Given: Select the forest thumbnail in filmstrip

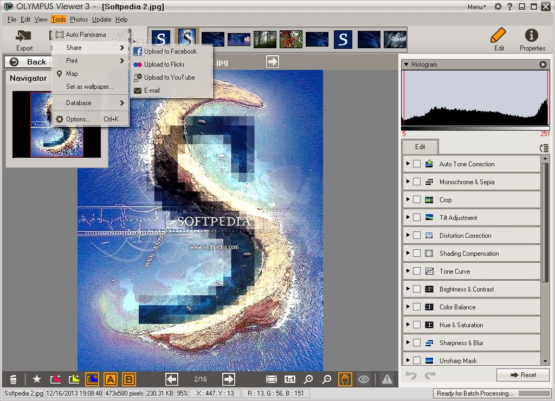Looking at the screenshot, I should [x=264, y=39].
